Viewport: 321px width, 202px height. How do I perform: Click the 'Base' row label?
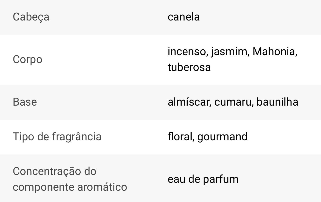pos(25,102)
